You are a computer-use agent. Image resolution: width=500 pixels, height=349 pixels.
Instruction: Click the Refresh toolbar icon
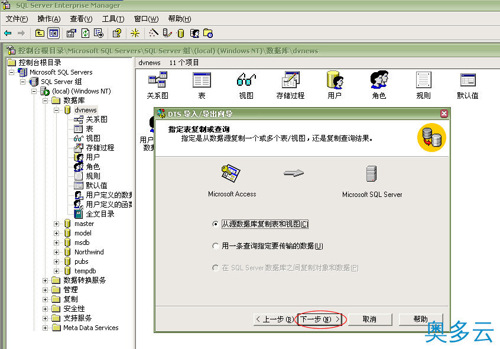85,33
